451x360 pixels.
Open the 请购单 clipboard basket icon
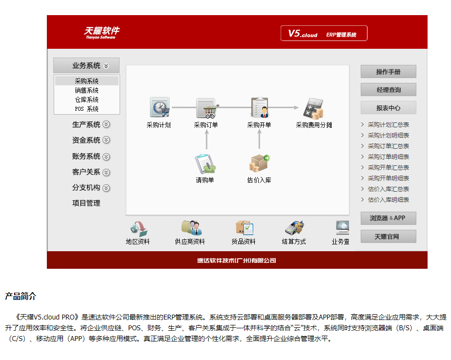pyautogui.click(x=205, y=164)
